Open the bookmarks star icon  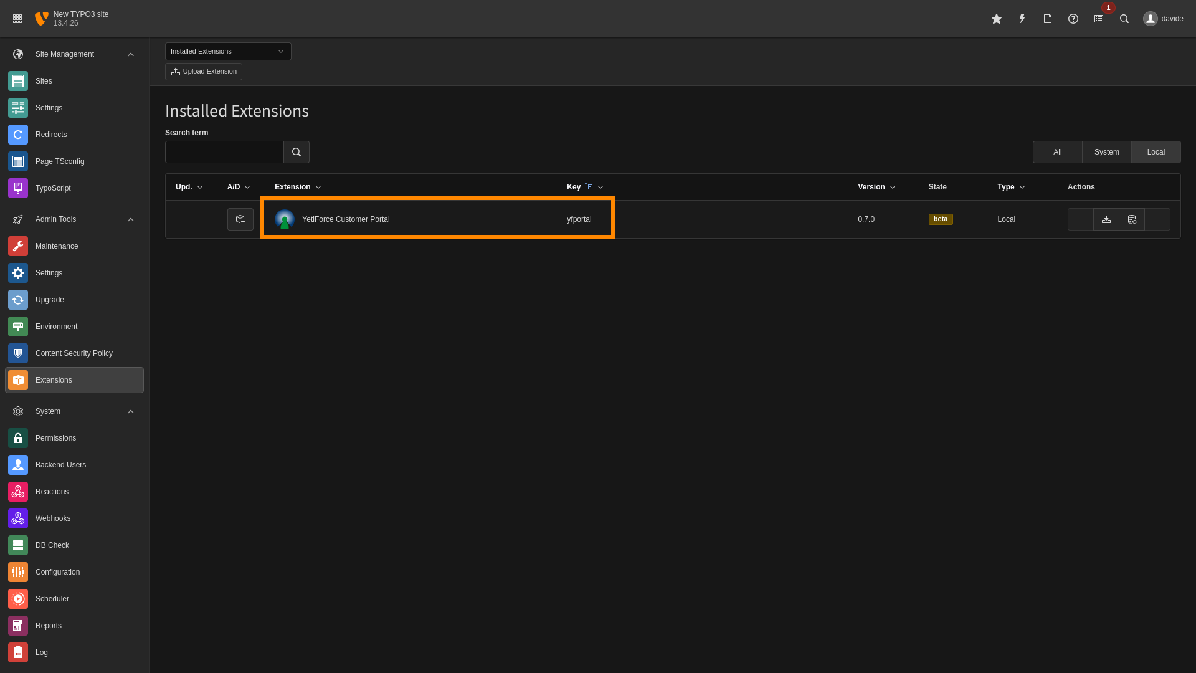point(997,19)
